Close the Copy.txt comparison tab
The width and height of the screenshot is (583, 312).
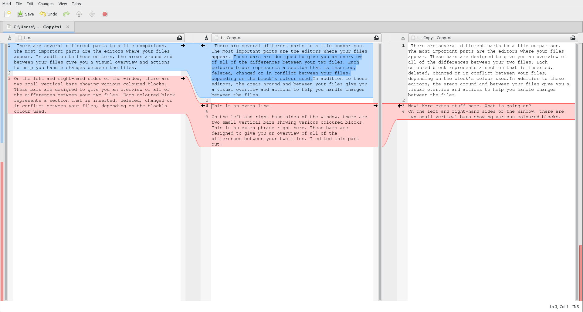[x=68, y=27]
